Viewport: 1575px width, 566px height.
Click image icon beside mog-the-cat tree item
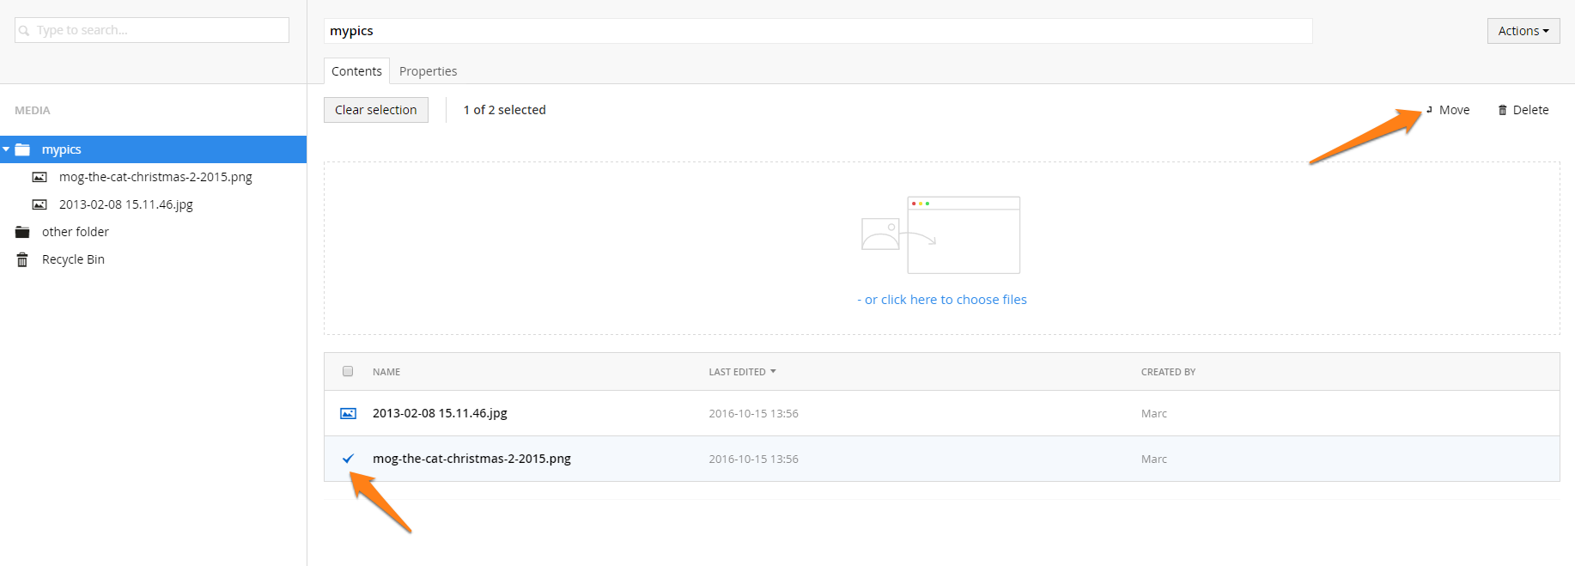pos(40,177)
